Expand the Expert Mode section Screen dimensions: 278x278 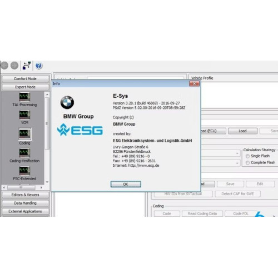click(x=26, y=87)
